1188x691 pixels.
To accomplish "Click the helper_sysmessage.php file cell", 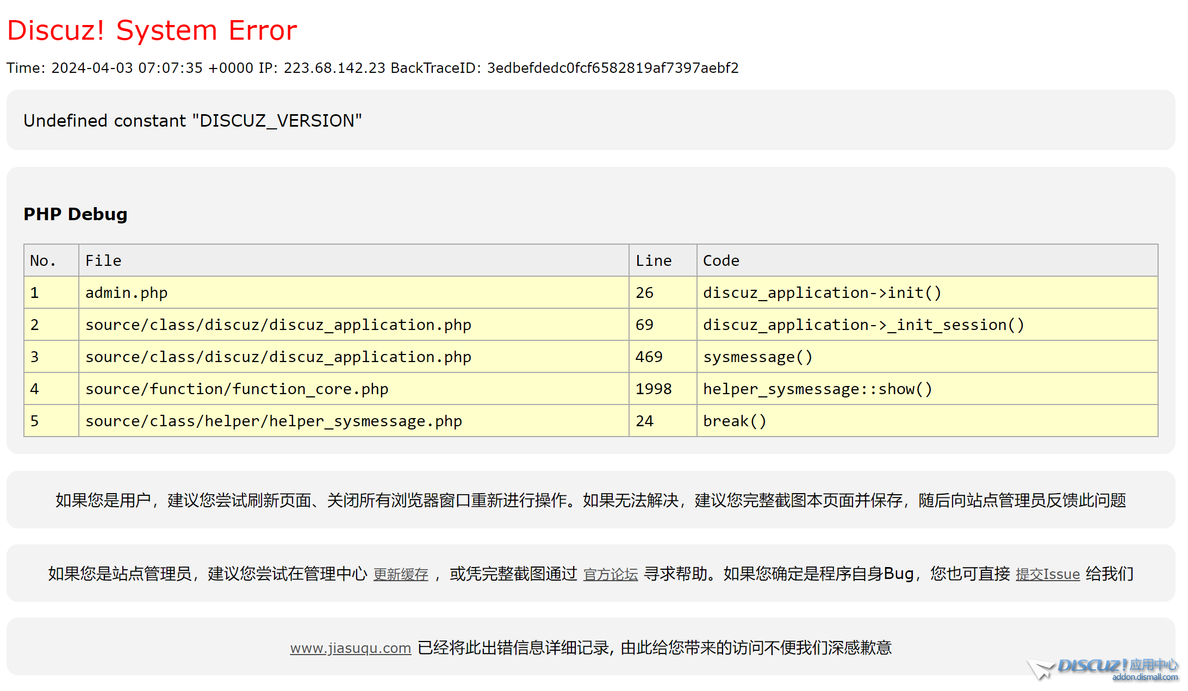I will click(x=273, y=421).
